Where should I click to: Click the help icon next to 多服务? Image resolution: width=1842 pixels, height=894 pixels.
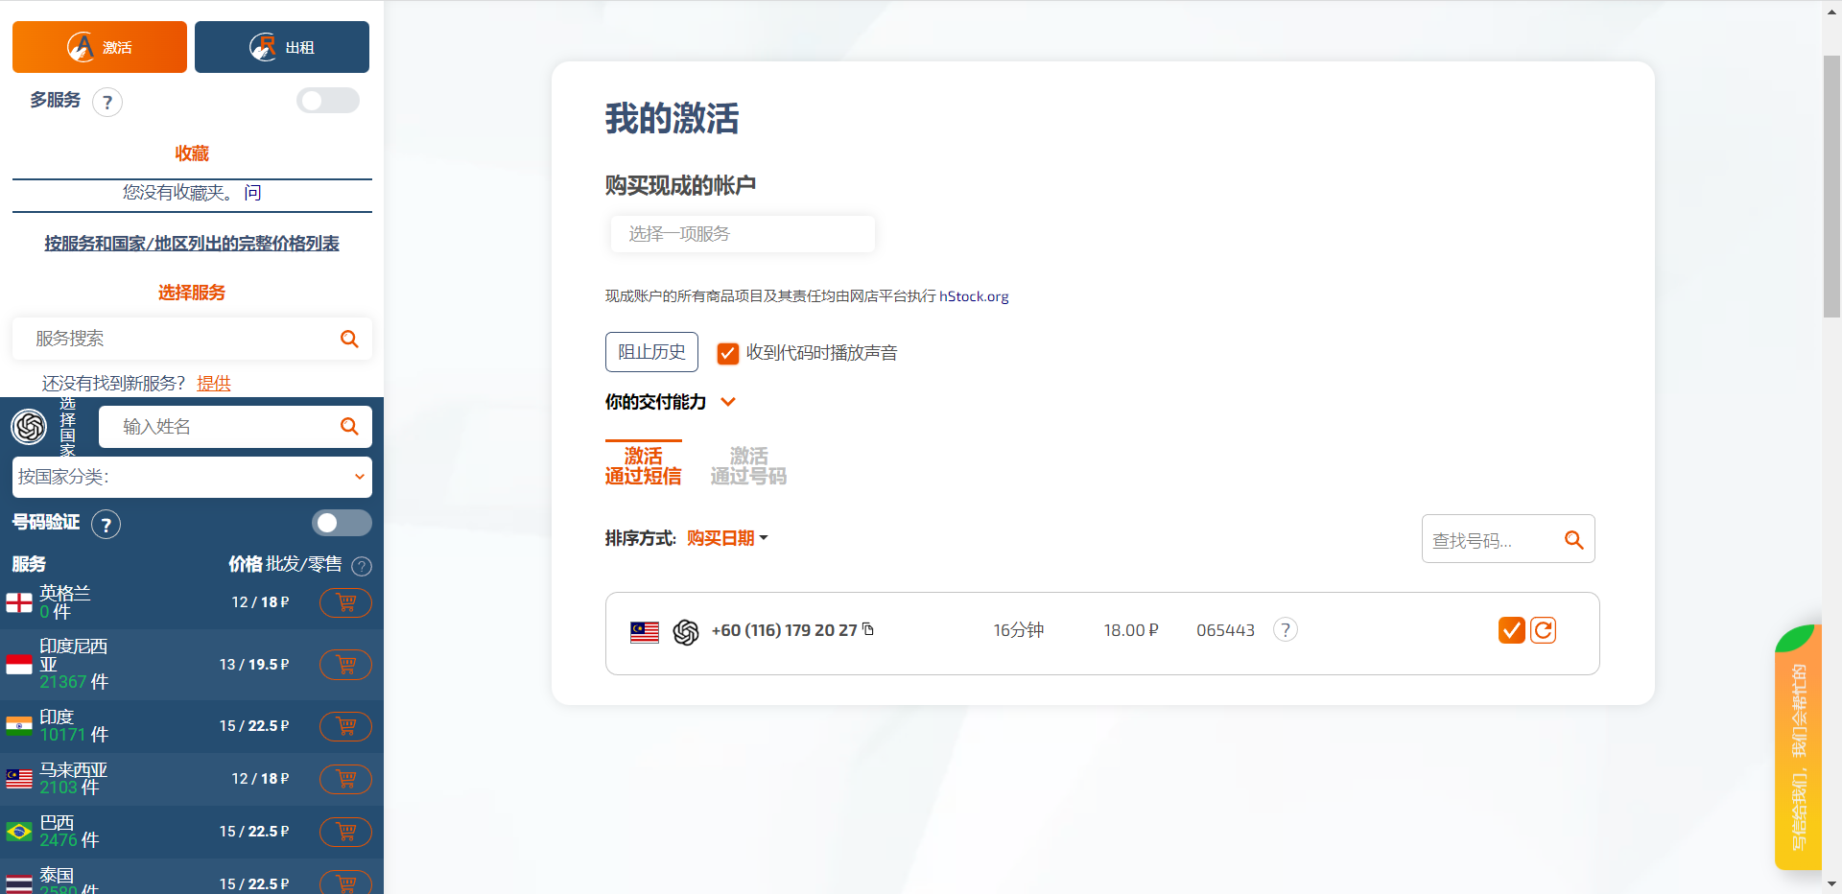pyautogui.click(x=107, y=103)
